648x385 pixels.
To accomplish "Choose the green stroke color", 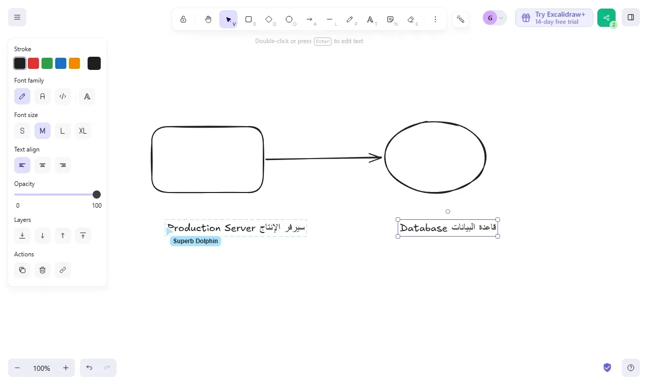I will click(x=47, y=63).
